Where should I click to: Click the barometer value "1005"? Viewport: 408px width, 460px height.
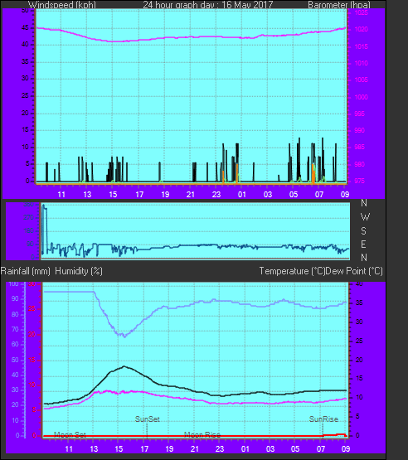(x=362, y=80)
